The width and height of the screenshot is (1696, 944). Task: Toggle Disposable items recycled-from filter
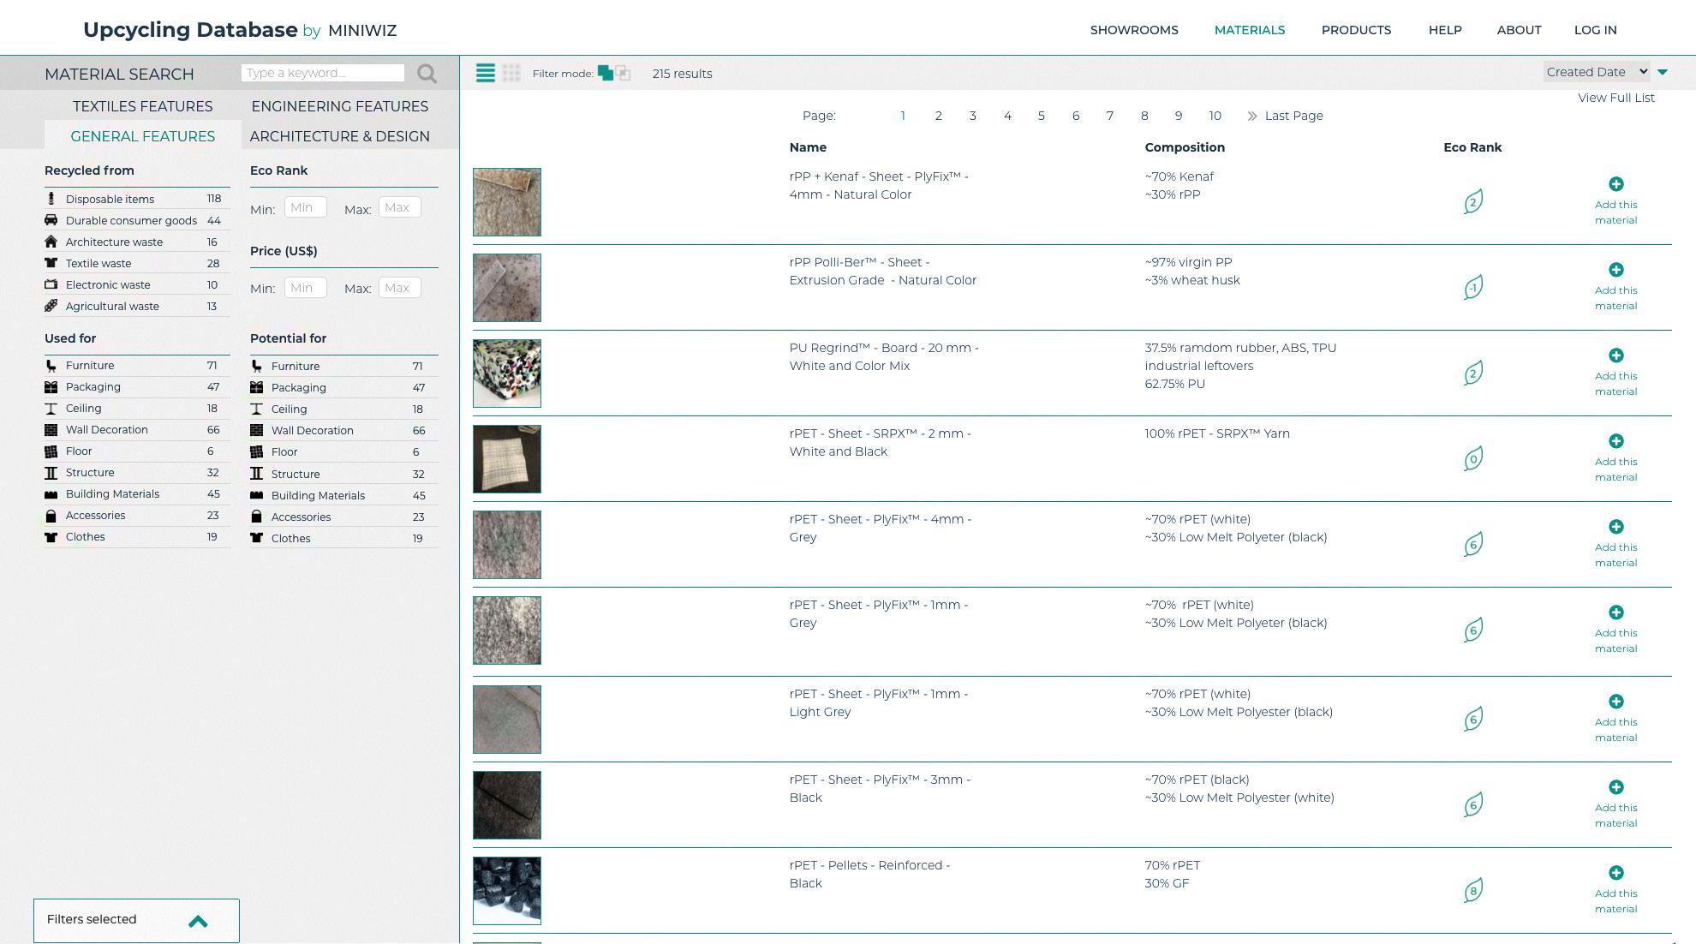110,199
